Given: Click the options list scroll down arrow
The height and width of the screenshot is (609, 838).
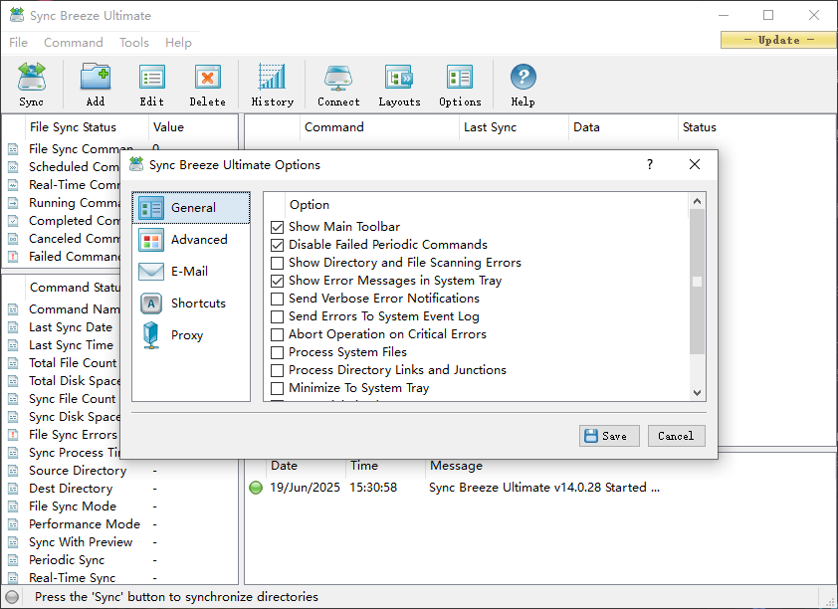Looking at the screenshot, I should pos(697,393).
